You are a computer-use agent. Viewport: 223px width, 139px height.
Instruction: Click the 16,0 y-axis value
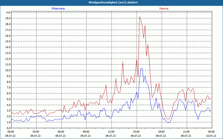coord(8,36)
